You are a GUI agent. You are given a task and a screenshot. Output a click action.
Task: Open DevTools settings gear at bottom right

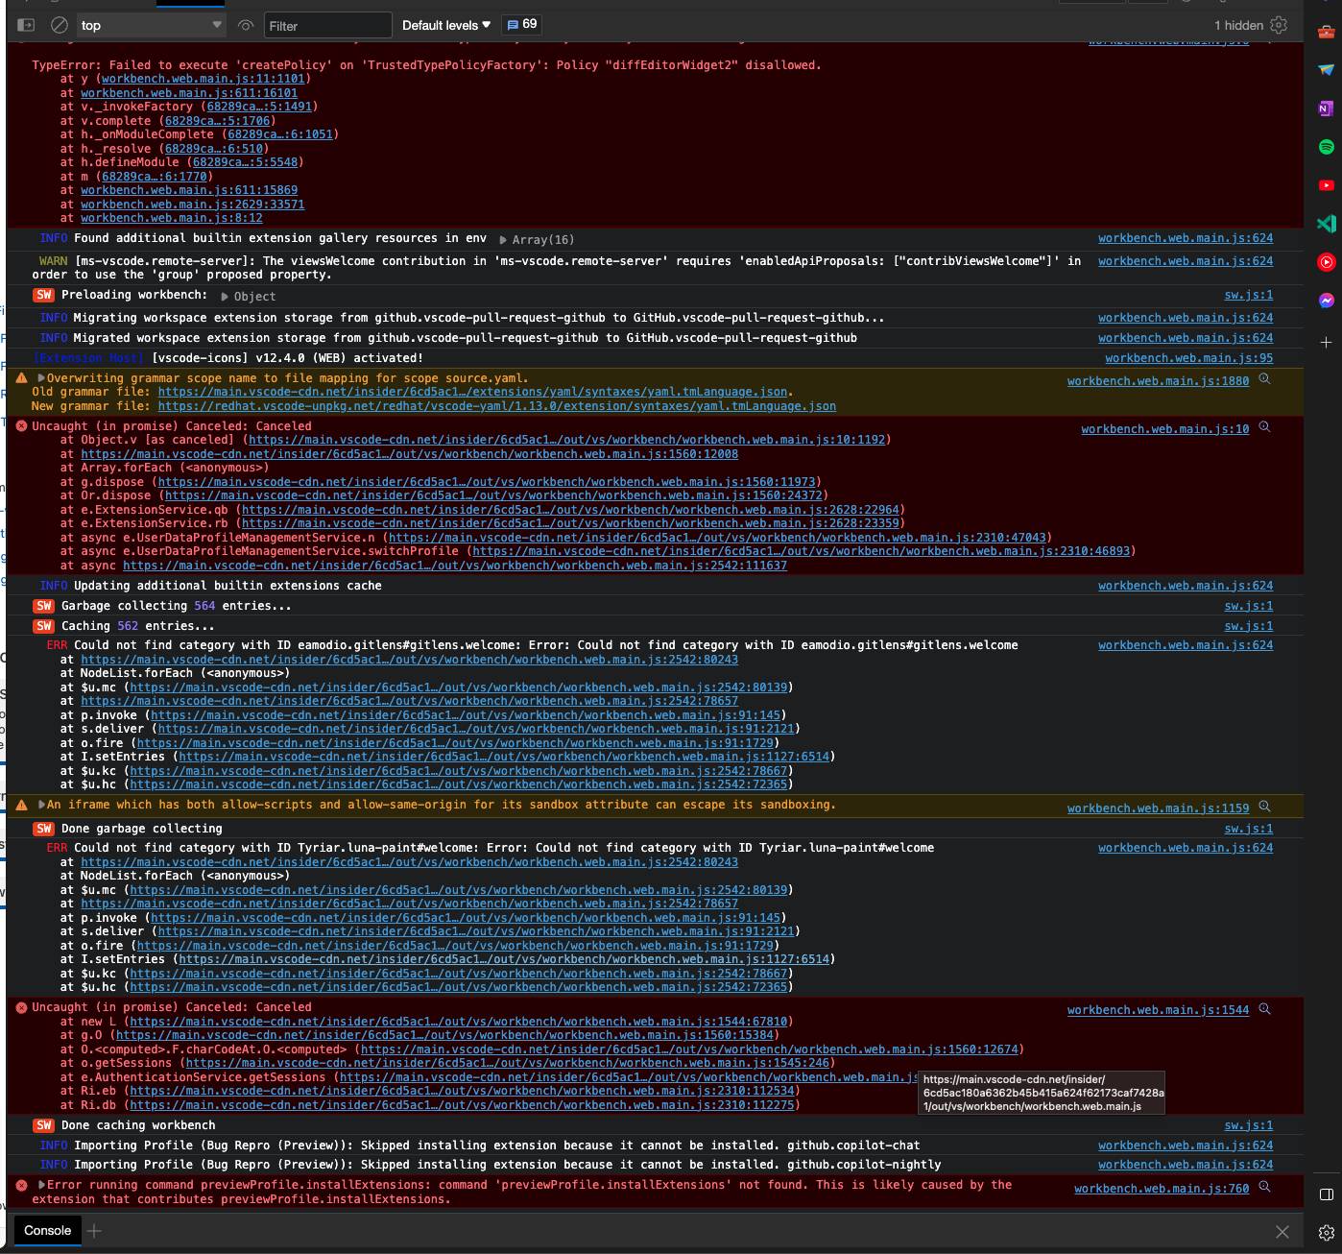pos(1326,1232)
